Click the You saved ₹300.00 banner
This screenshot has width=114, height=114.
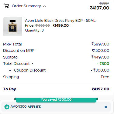point(56,100)
